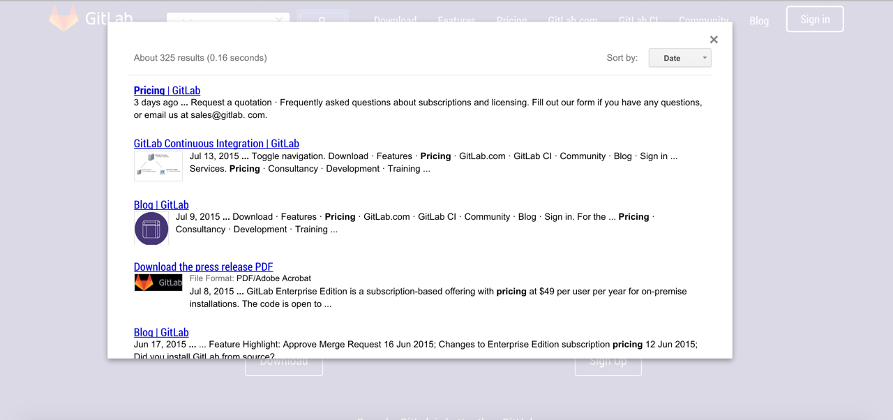Click the GitLab fox logo in header
This screenshot has width=893, height=420.
click(x=63, y=18)
